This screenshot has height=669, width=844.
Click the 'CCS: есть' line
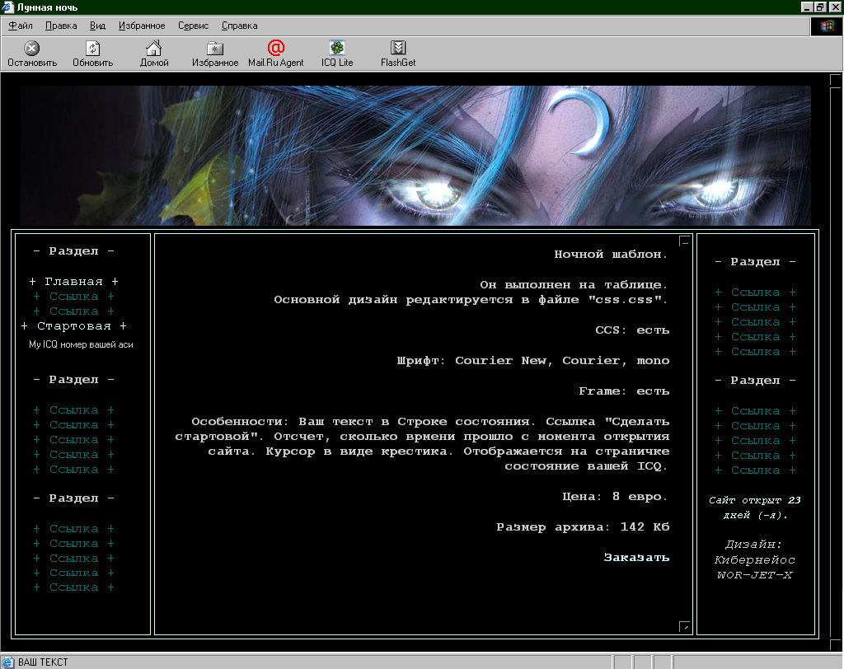[x=632, y=330]
